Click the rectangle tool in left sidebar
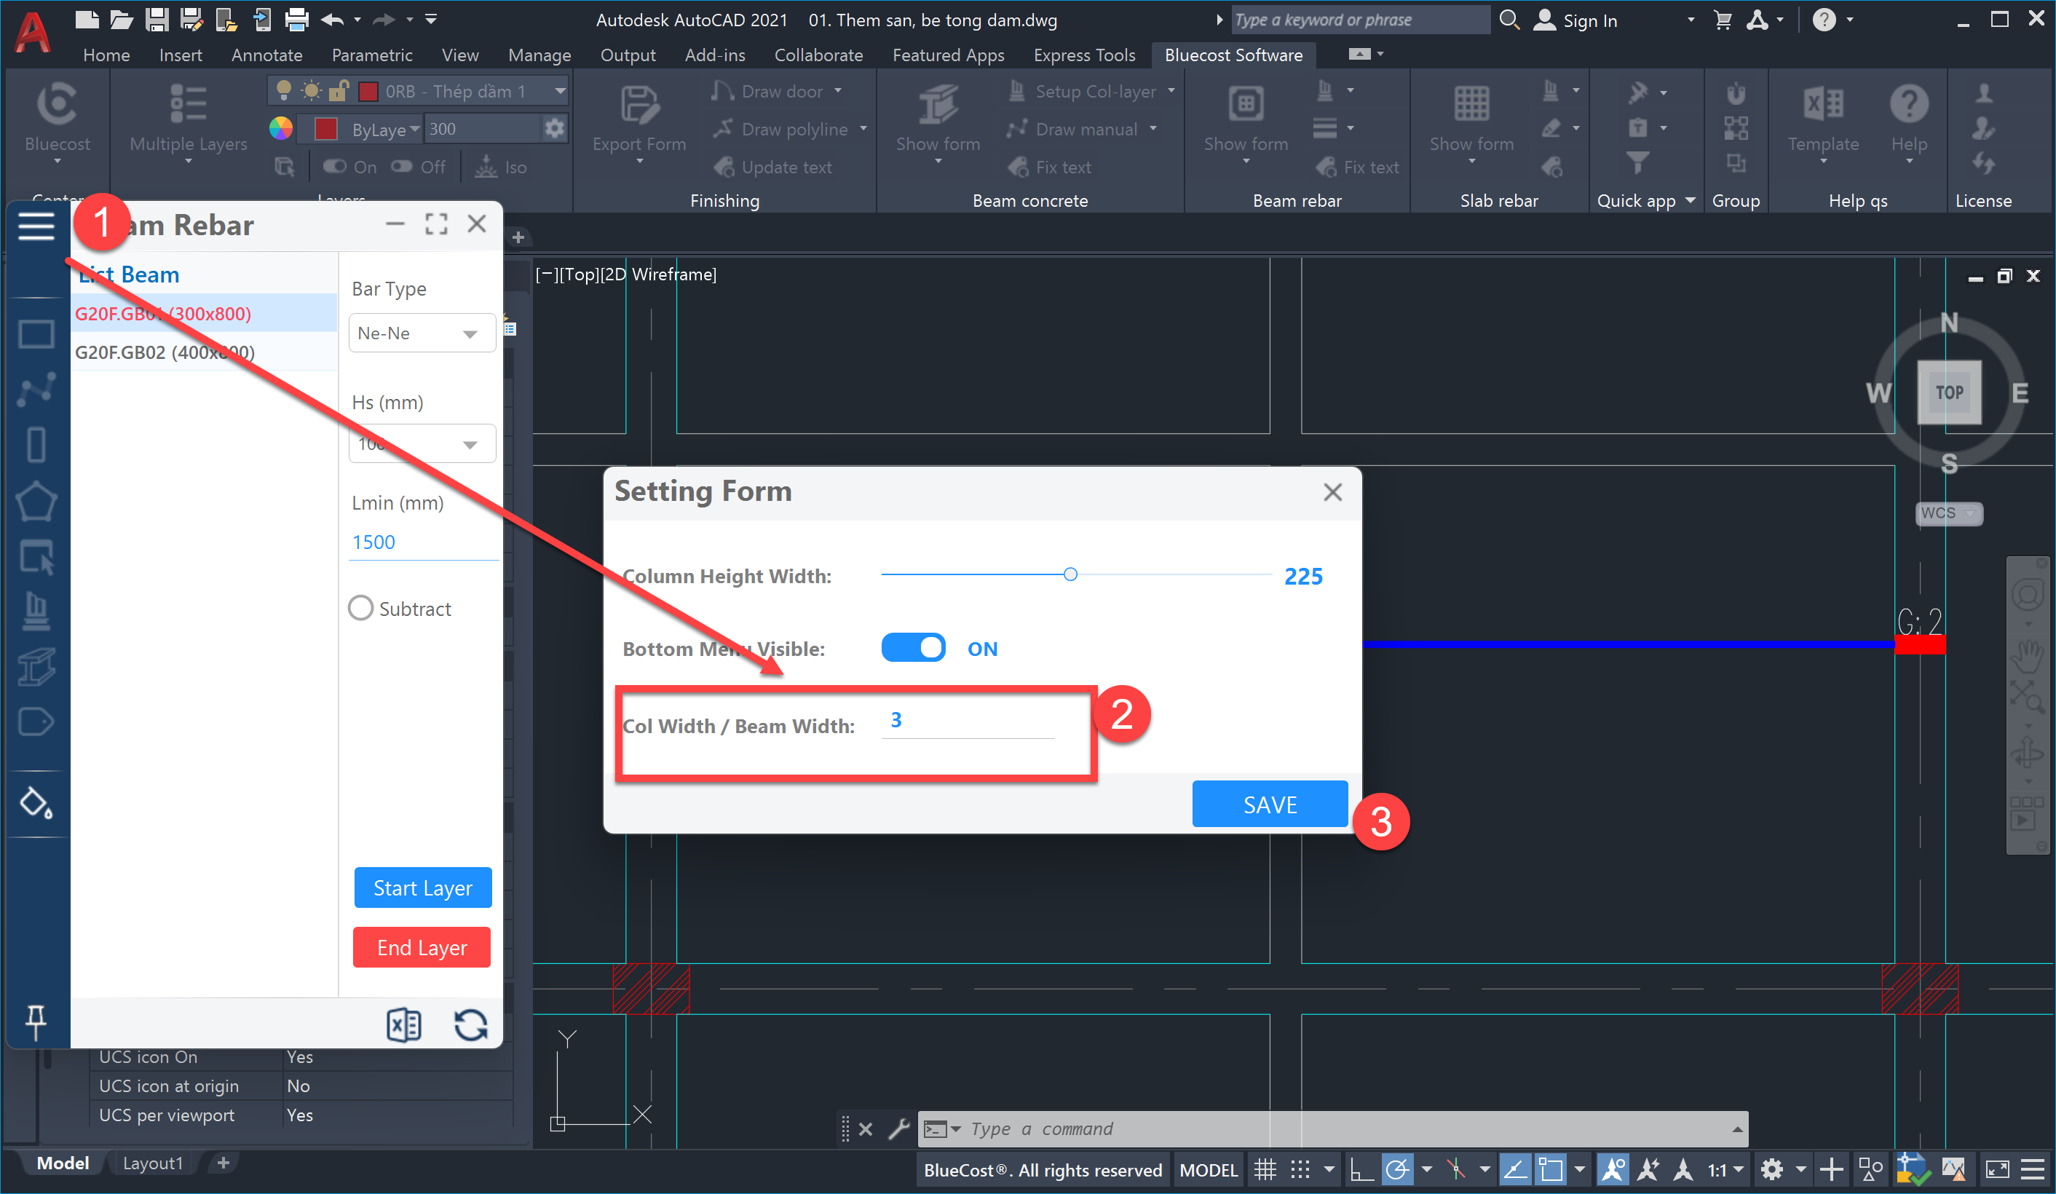Image resolution: width=2056 pixels, height=1194 pixels. 36,333
